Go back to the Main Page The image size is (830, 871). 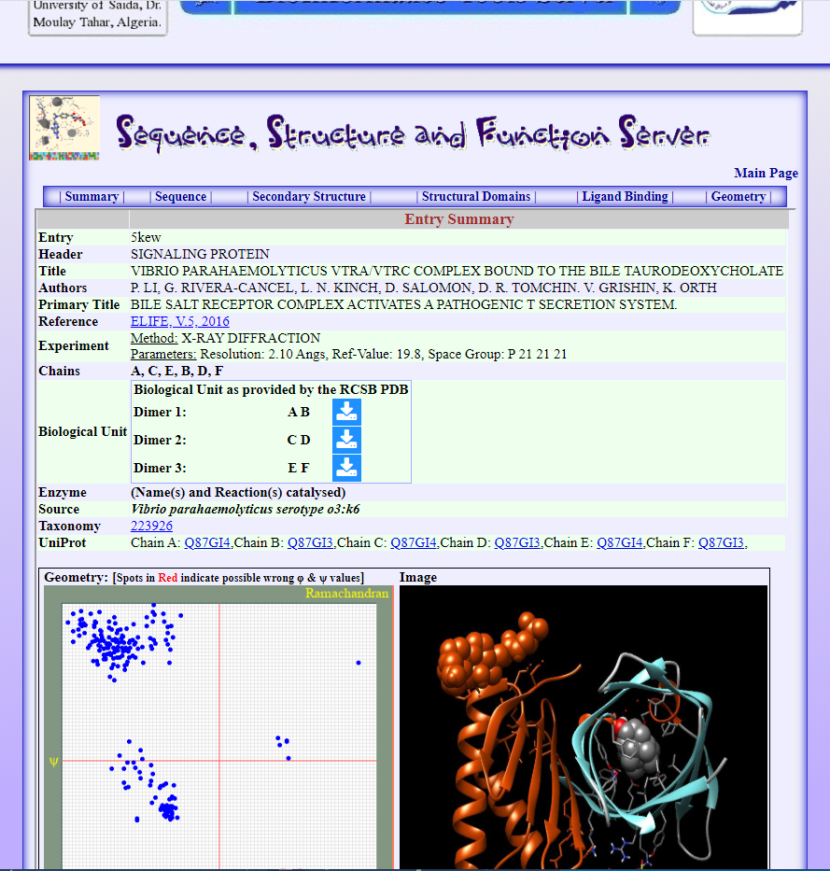767,174
